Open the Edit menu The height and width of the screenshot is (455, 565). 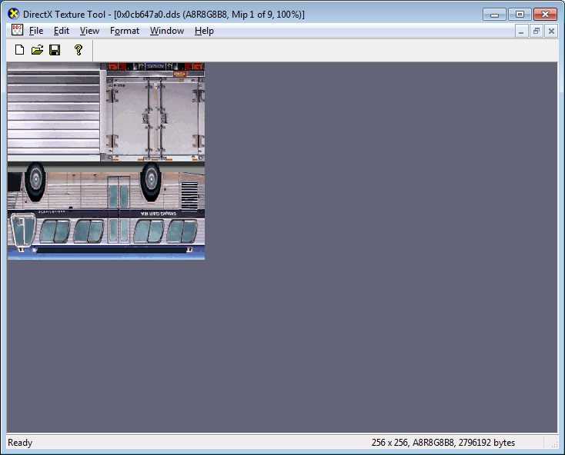tap(62, 31)
